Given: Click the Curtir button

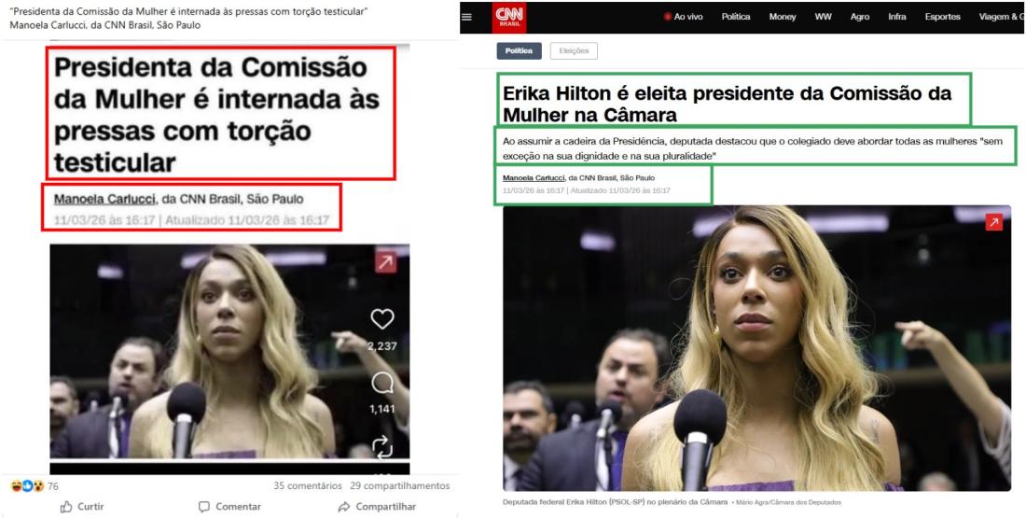Looking at the screenshot, I should pos(82,507).
